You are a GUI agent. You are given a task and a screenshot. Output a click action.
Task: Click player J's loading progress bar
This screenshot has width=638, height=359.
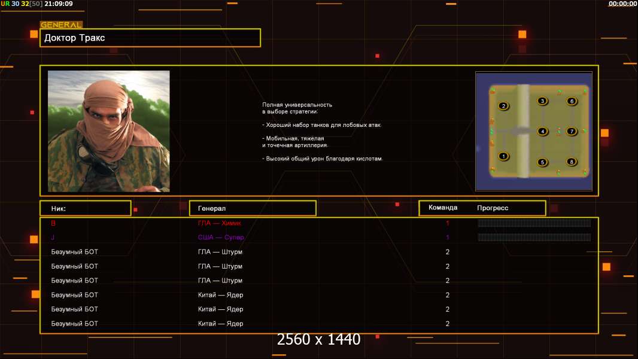[x=534, y=238]
